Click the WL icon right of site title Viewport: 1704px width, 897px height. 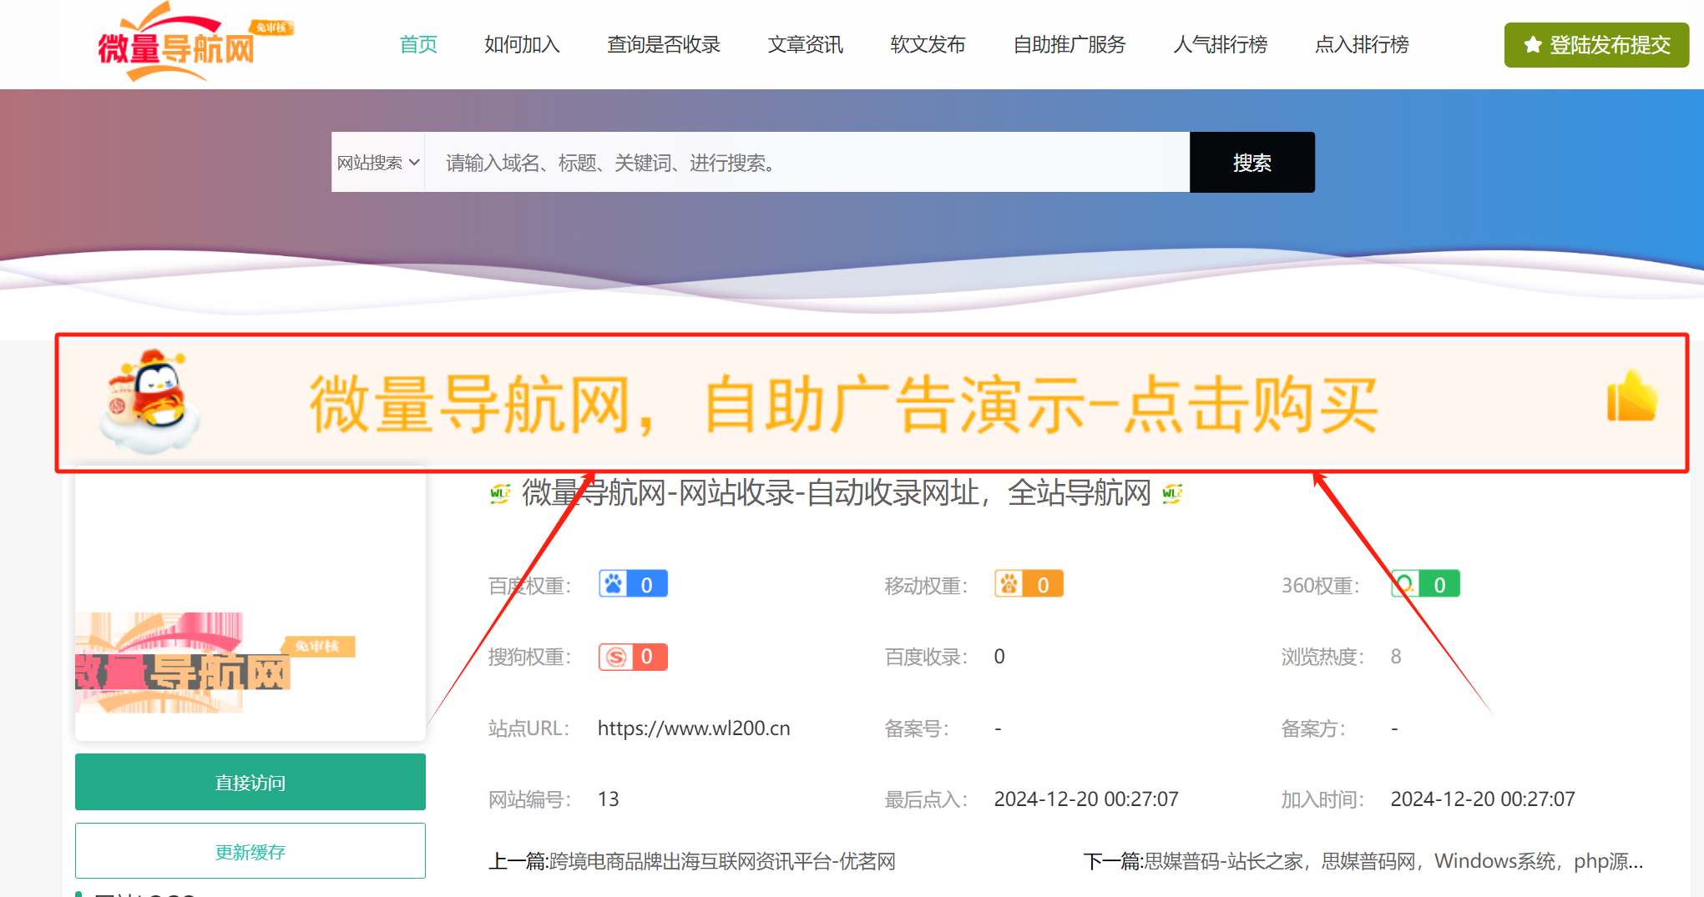pyautogui.click(x=1172, y=493)
